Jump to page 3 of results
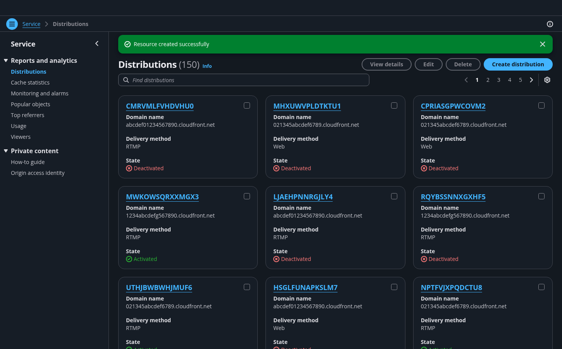The width and height of the screenshot is (562, 349). tap(498, 80)
